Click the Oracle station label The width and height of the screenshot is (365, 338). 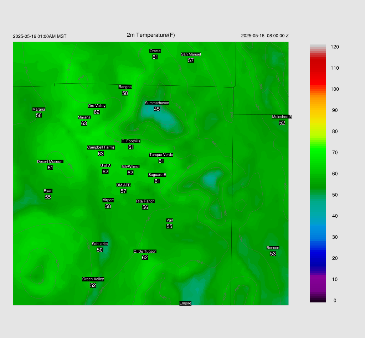155,51
